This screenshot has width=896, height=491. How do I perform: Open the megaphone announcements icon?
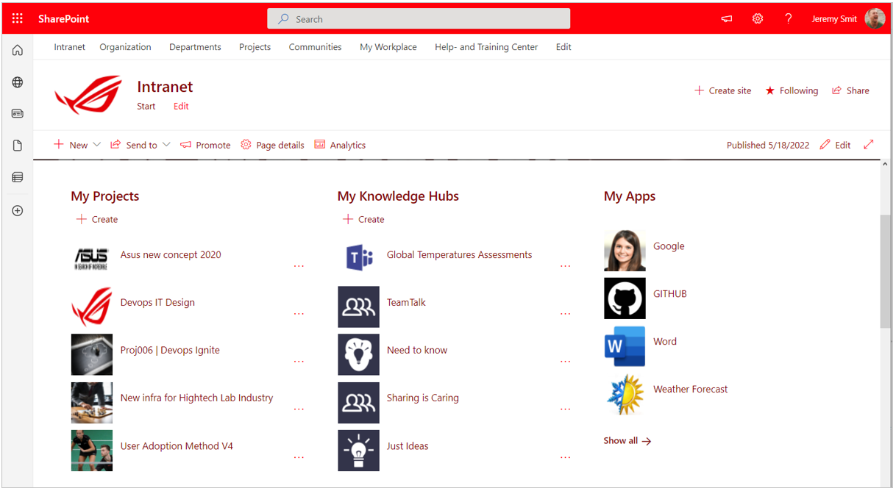pyautogui.click(x=727, y=19)
